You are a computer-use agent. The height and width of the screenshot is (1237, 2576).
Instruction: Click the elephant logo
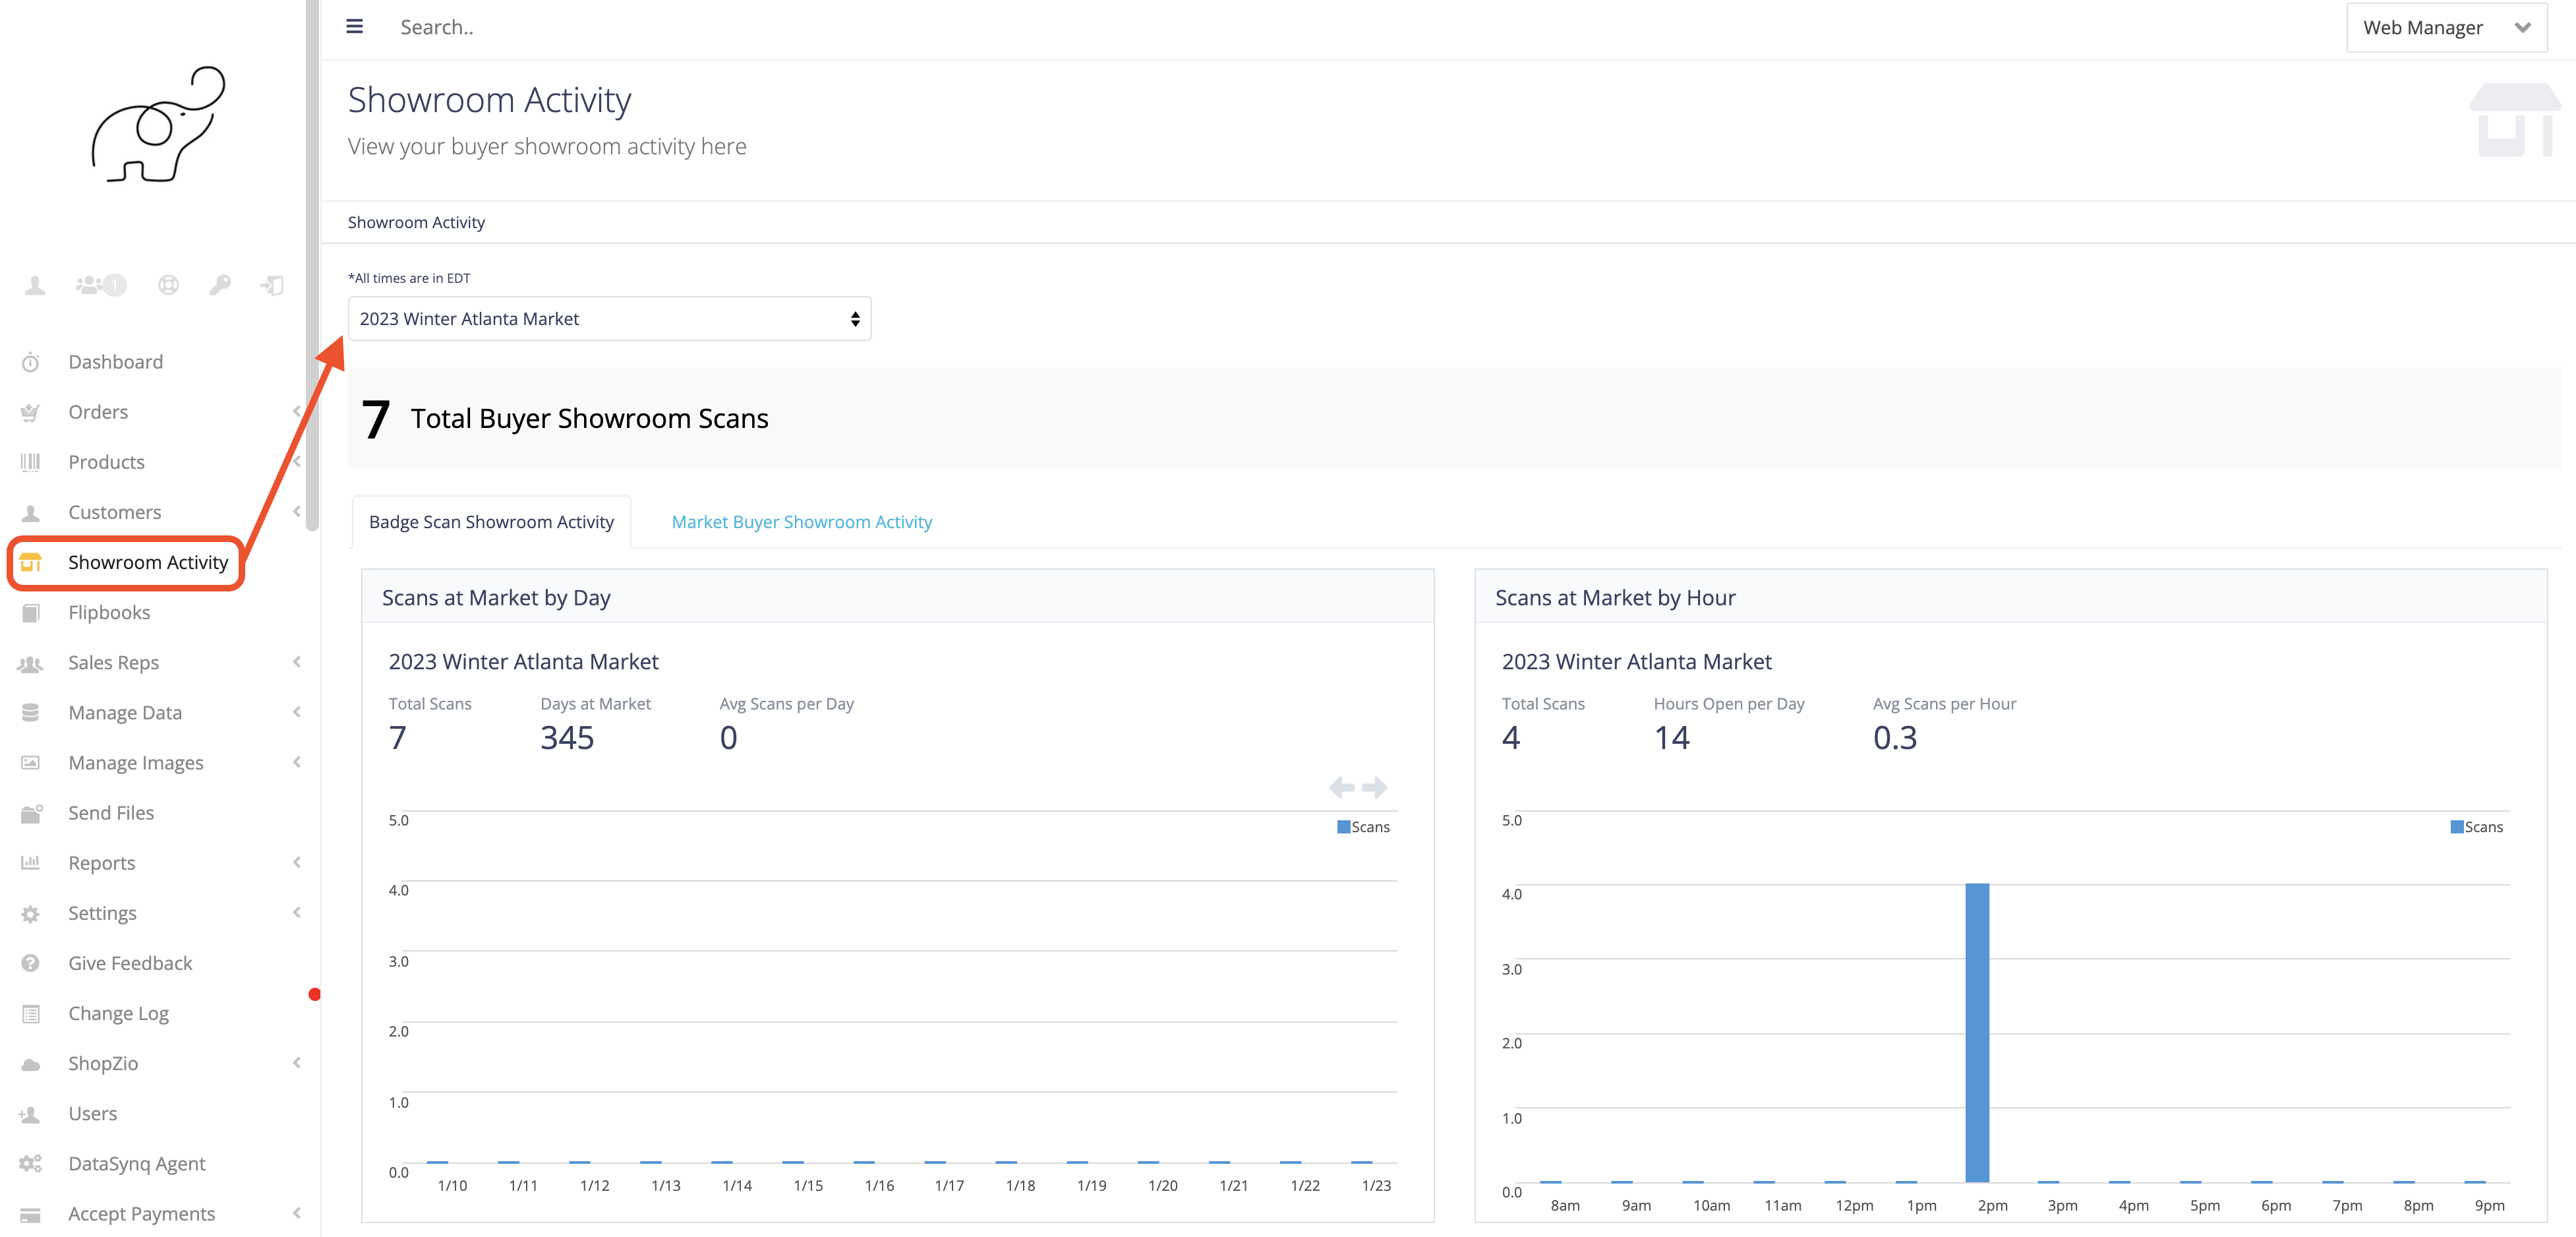pos(158,124)
